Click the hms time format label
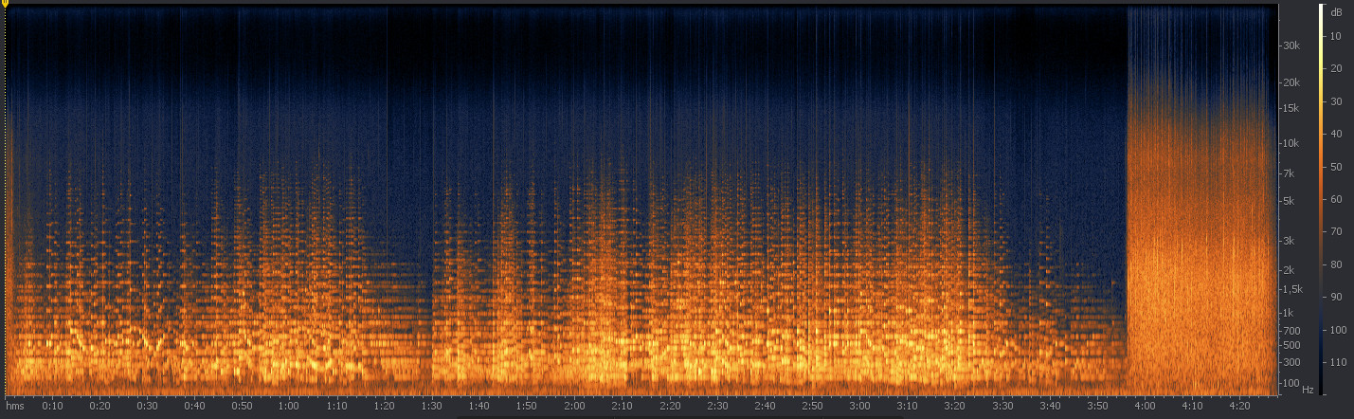Screen dimensions: 1354x419 coord(14,406)
